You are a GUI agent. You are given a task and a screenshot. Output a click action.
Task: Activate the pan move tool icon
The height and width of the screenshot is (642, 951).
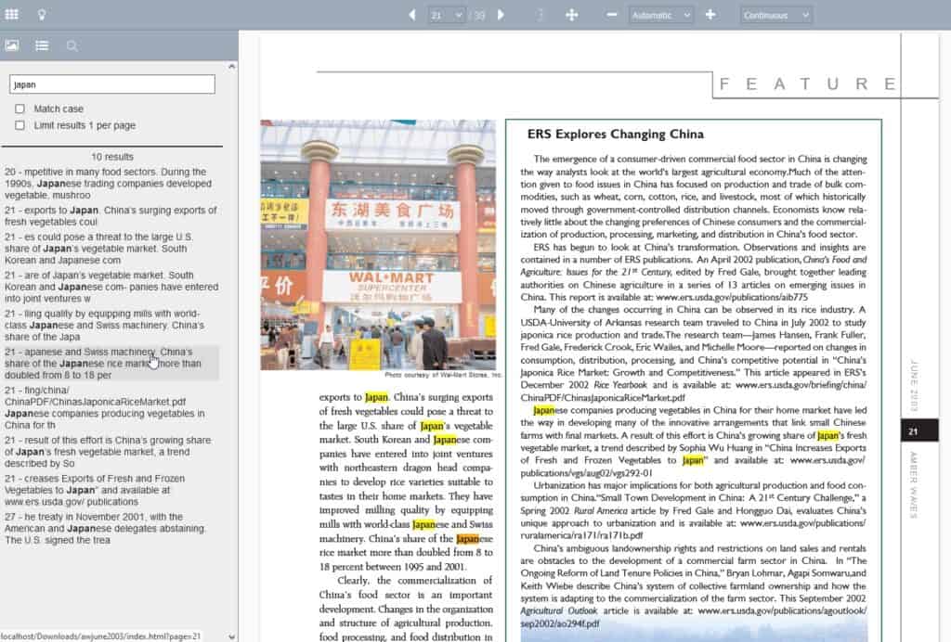[x=571, y=15]
